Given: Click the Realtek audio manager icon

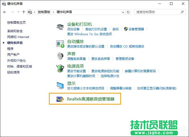Looking at the screenshot, I should pos(60,99).
